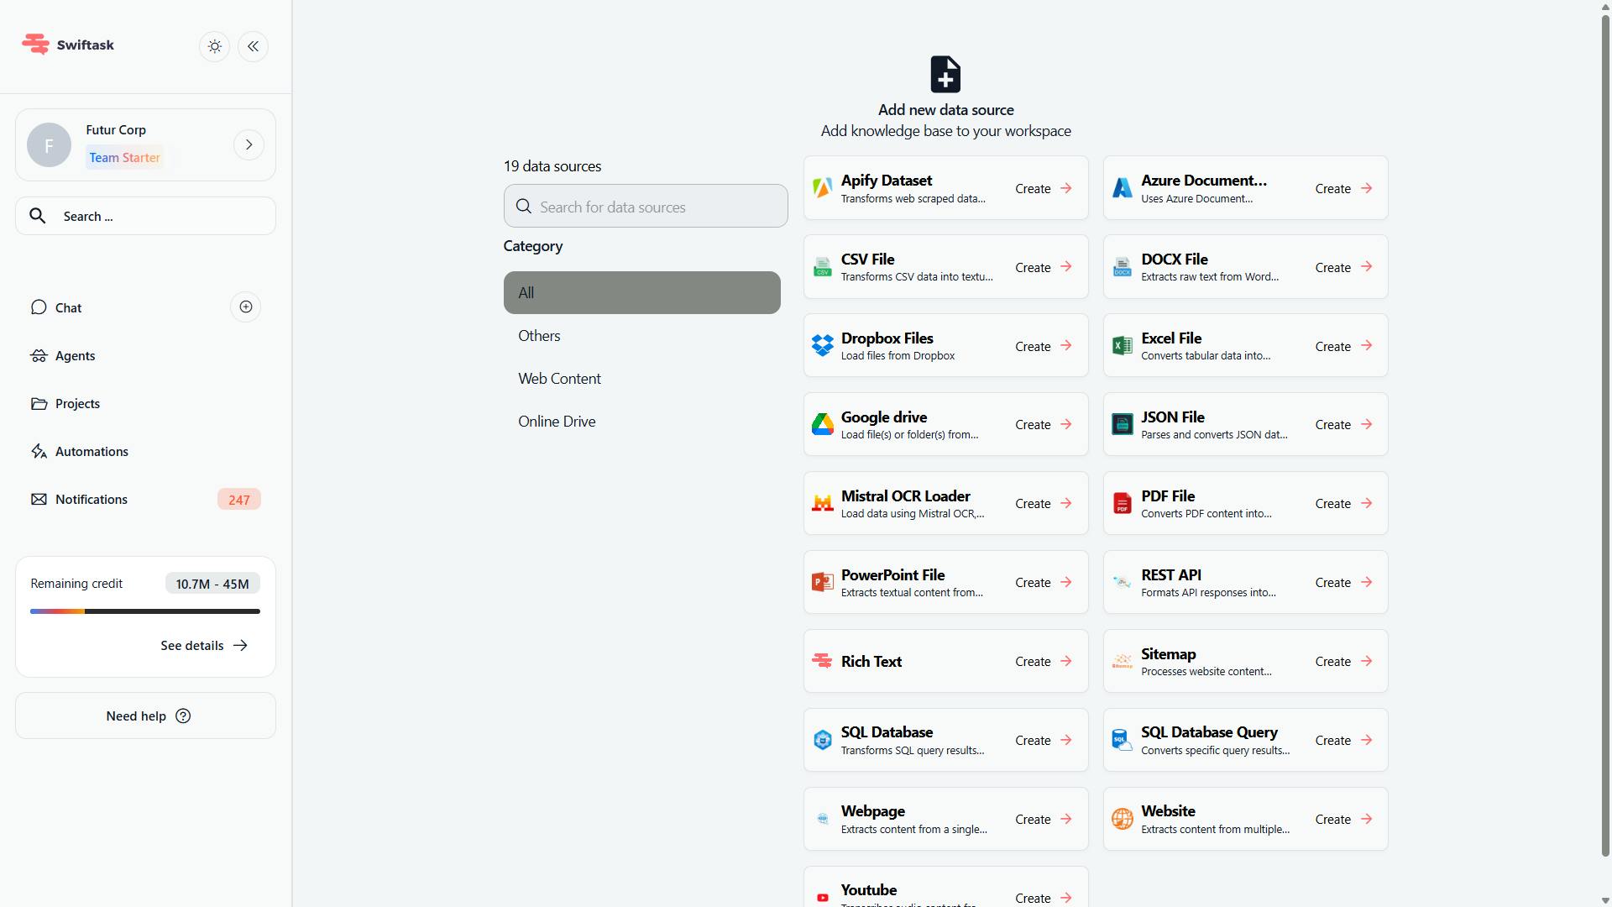Click the Dropbox Files icon

[823, 345]
